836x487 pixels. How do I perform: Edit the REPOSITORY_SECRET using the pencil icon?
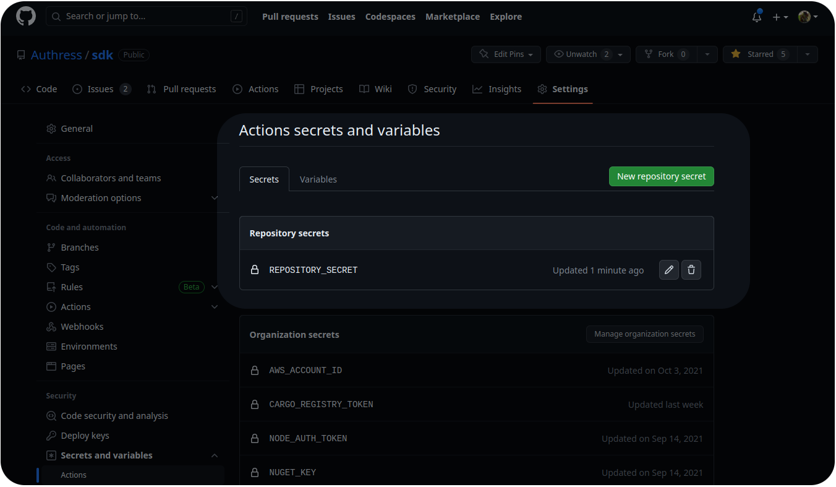tap(668, 269)
